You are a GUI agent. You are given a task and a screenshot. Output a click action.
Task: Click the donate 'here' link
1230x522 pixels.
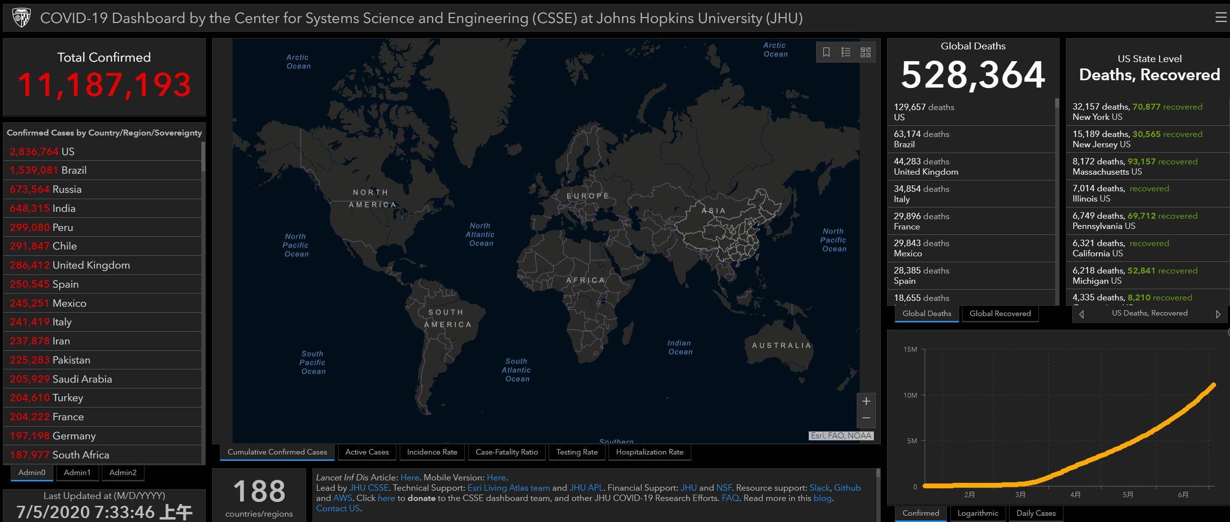pos(386,498)
